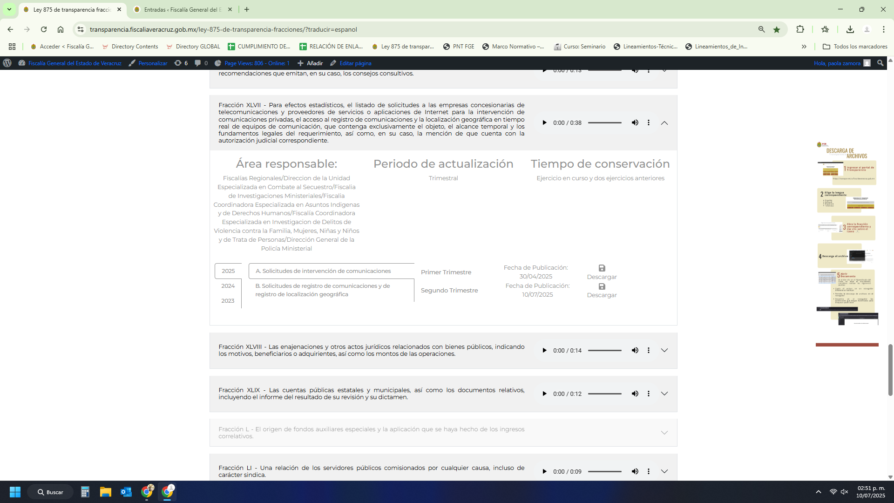Viewport: 894px width, 503px height.
Task: Click the Segundo Trimestre download disk icon
Action: pos(602,286)
